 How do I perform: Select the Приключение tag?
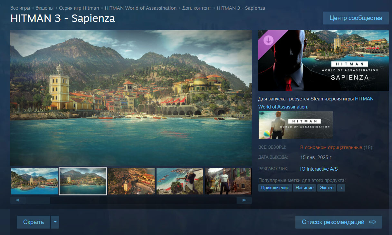[x=275, y=188]
